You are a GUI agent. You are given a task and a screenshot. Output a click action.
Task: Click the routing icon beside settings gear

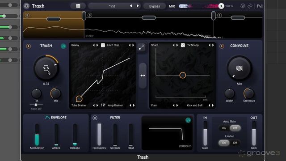[x=250, y=6]
